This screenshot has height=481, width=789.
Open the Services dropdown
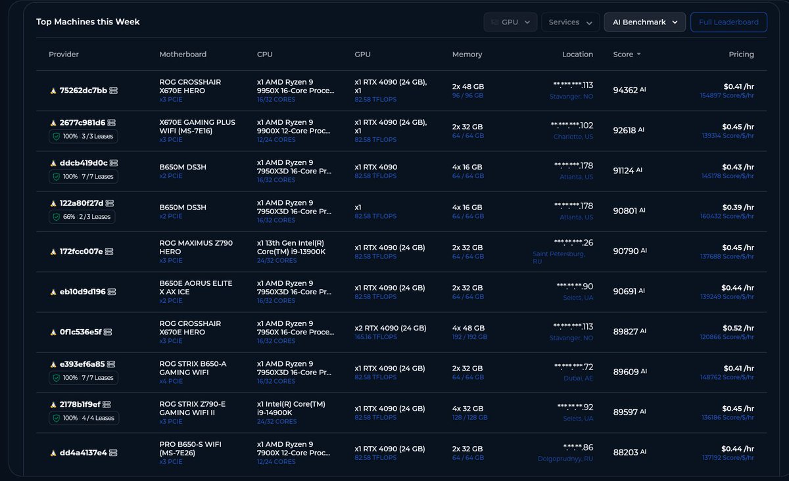570,22
